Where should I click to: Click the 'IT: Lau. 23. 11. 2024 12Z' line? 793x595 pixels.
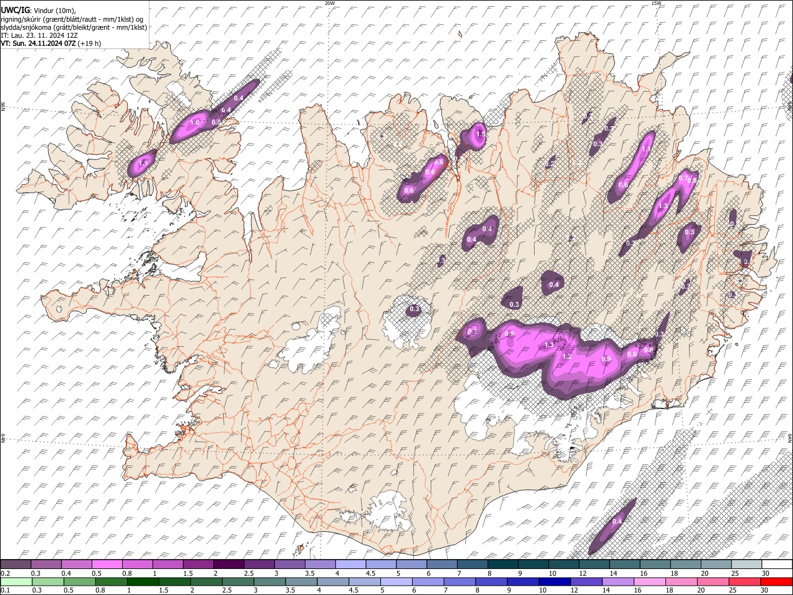(39, 35)
